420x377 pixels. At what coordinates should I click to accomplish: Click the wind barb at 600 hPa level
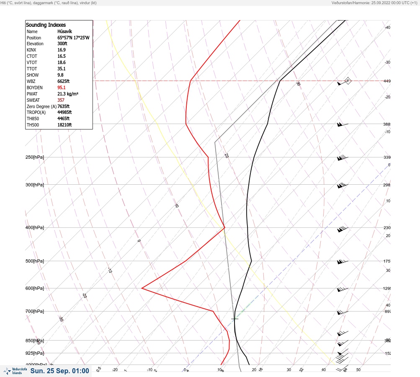[x=343, y=289]
